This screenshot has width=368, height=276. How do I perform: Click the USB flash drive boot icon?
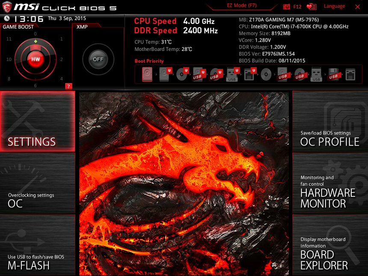[231, 75]
